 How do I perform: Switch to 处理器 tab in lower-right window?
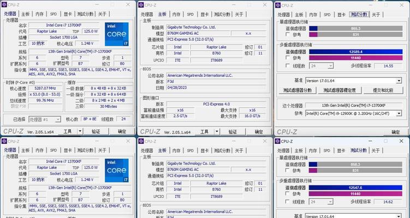coord(284,150)
